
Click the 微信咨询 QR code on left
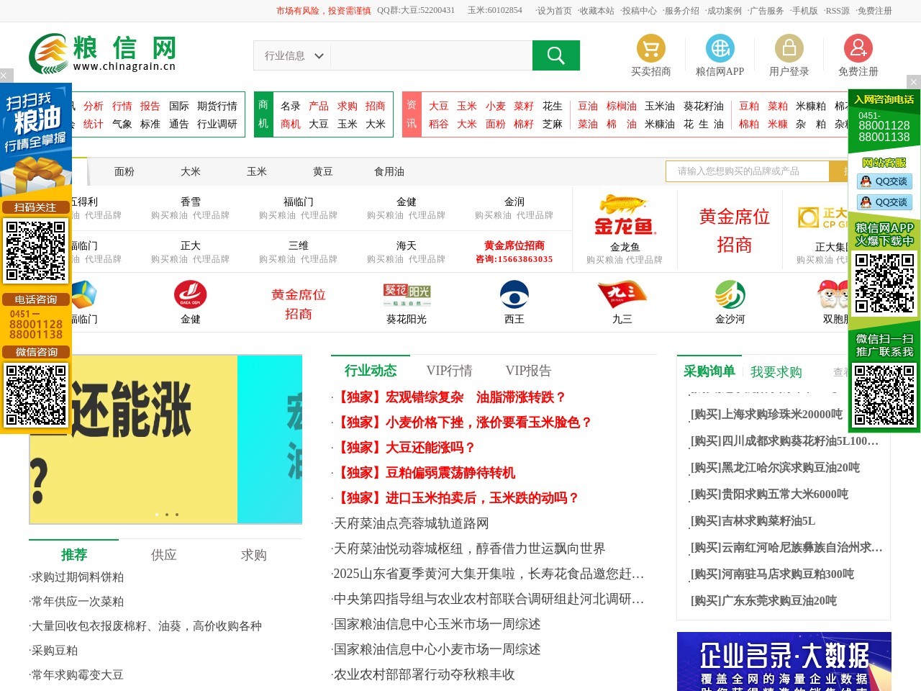[36, 394]
